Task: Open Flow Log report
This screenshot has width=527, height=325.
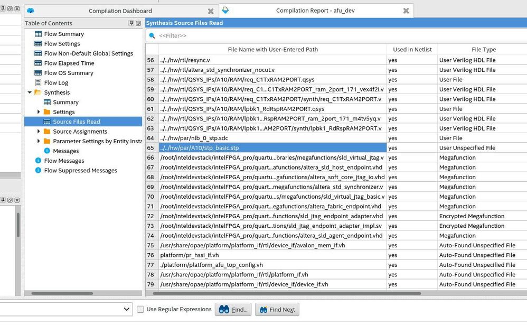Action: [x=56, y=83]
